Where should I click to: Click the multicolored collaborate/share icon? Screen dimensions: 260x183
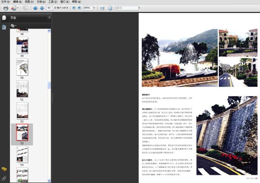point(14,8)
